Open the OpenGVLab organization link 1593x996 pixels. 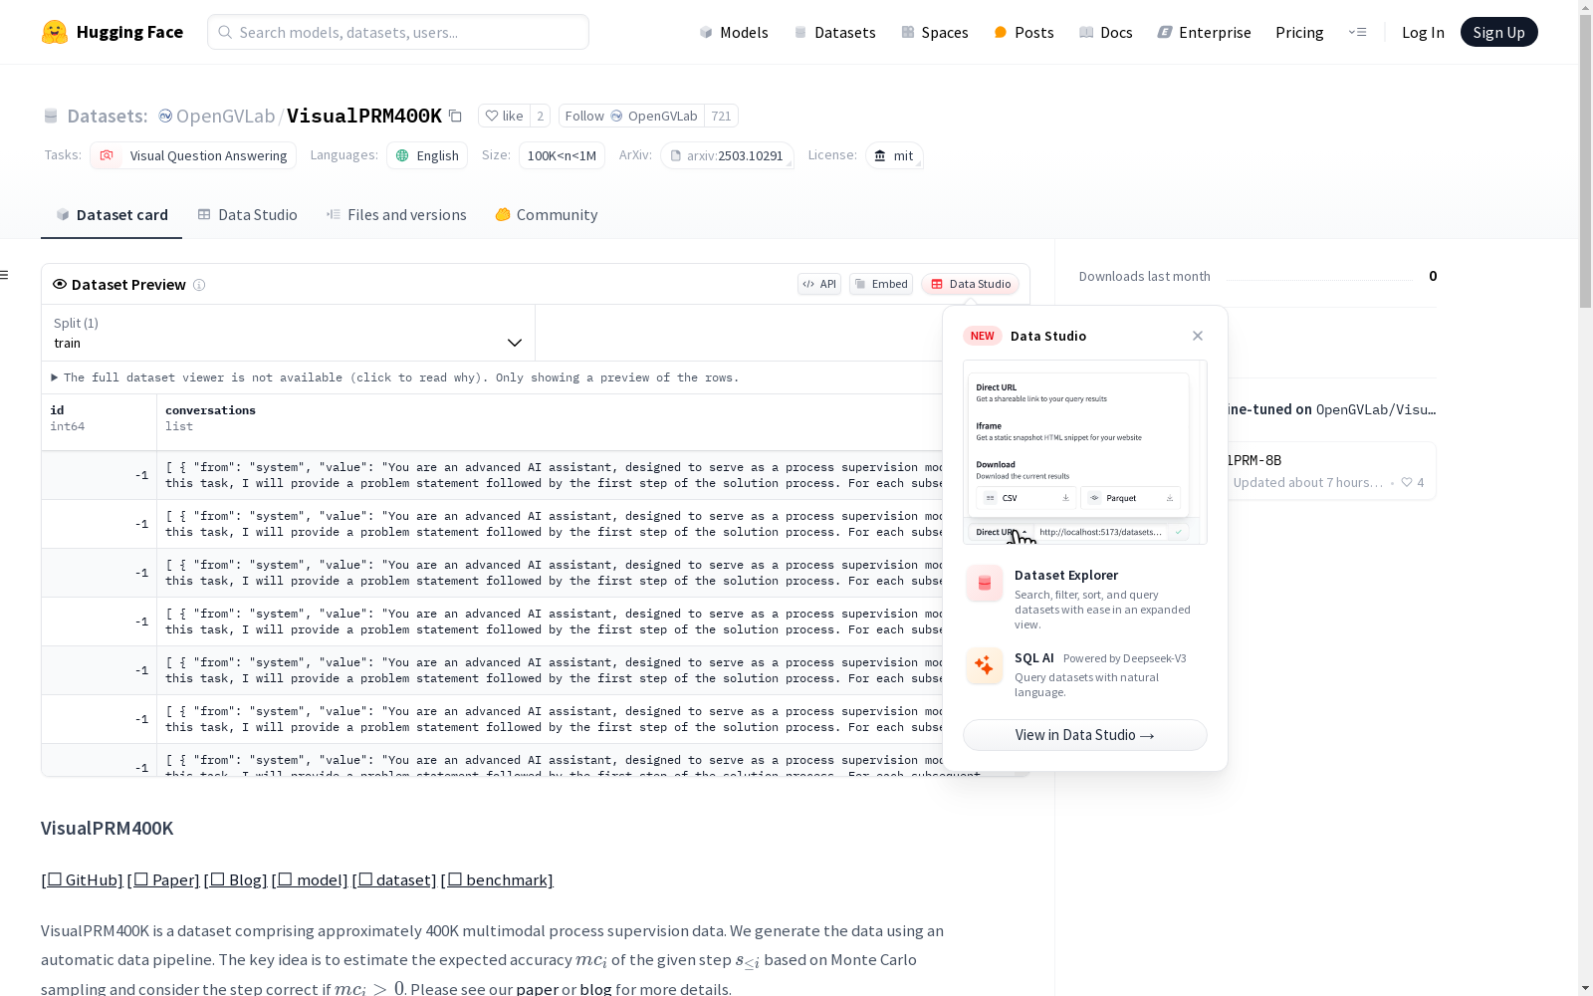pyautogui.click(x=225, y=116)
